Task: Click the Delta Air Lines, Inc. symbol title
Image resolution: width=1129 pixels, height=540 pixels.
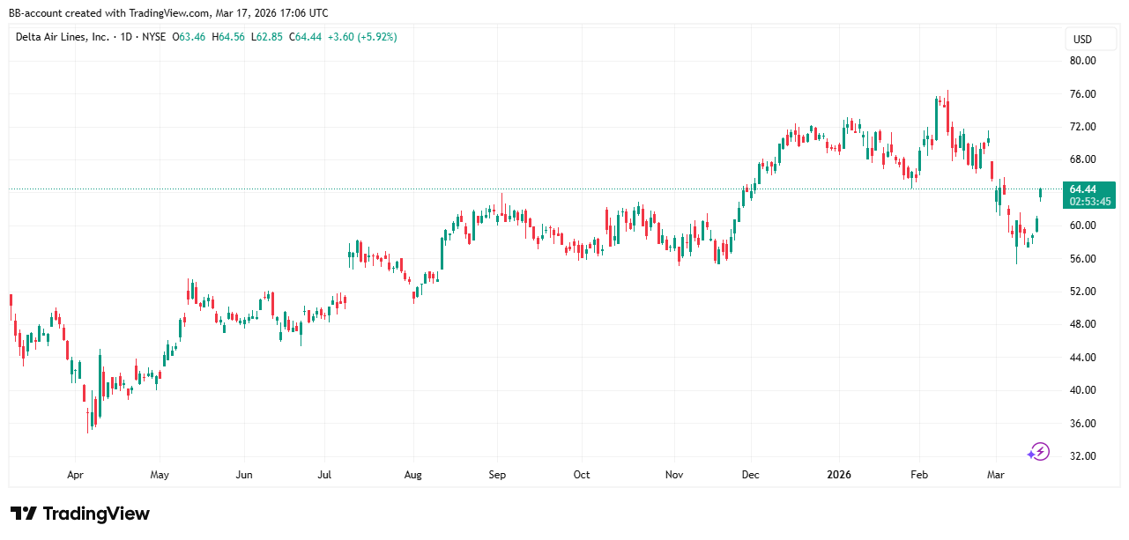Action: click(x=63, y=37)
